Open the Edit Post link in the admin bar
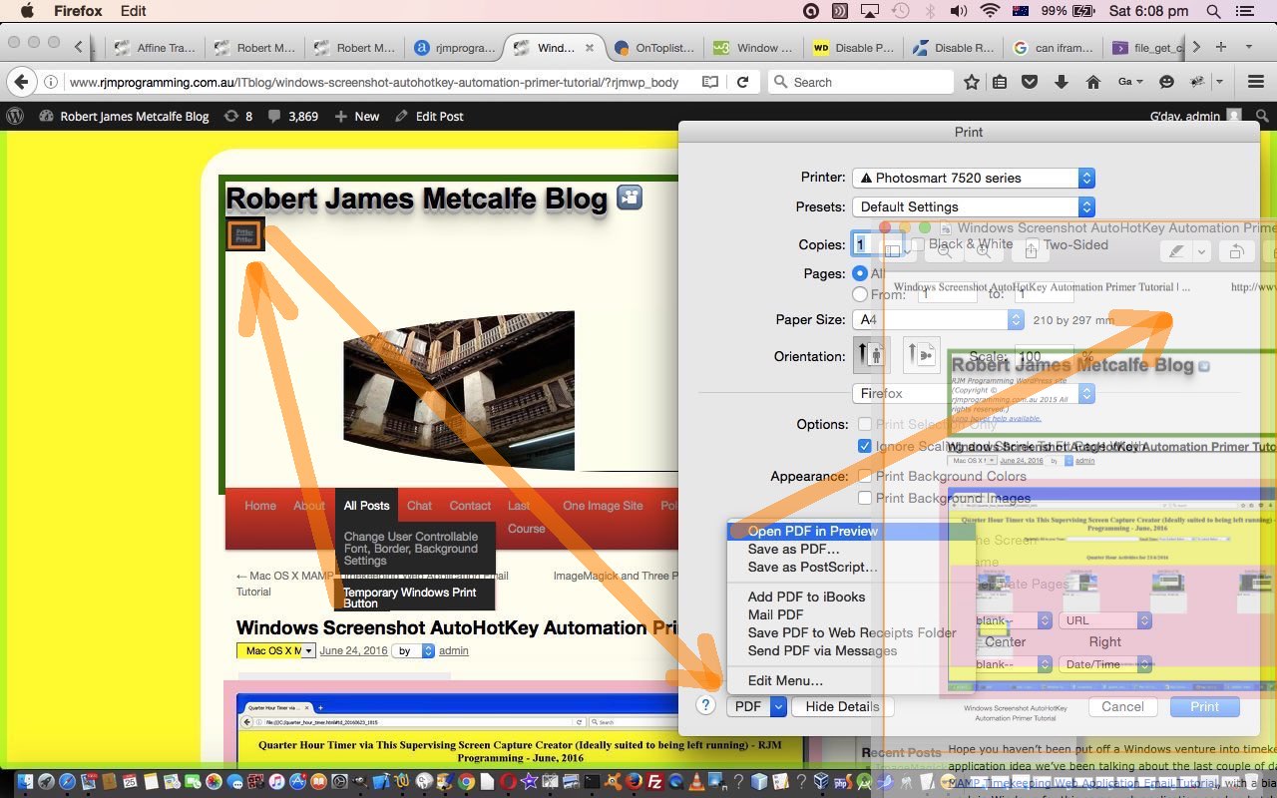 point(429,116)
